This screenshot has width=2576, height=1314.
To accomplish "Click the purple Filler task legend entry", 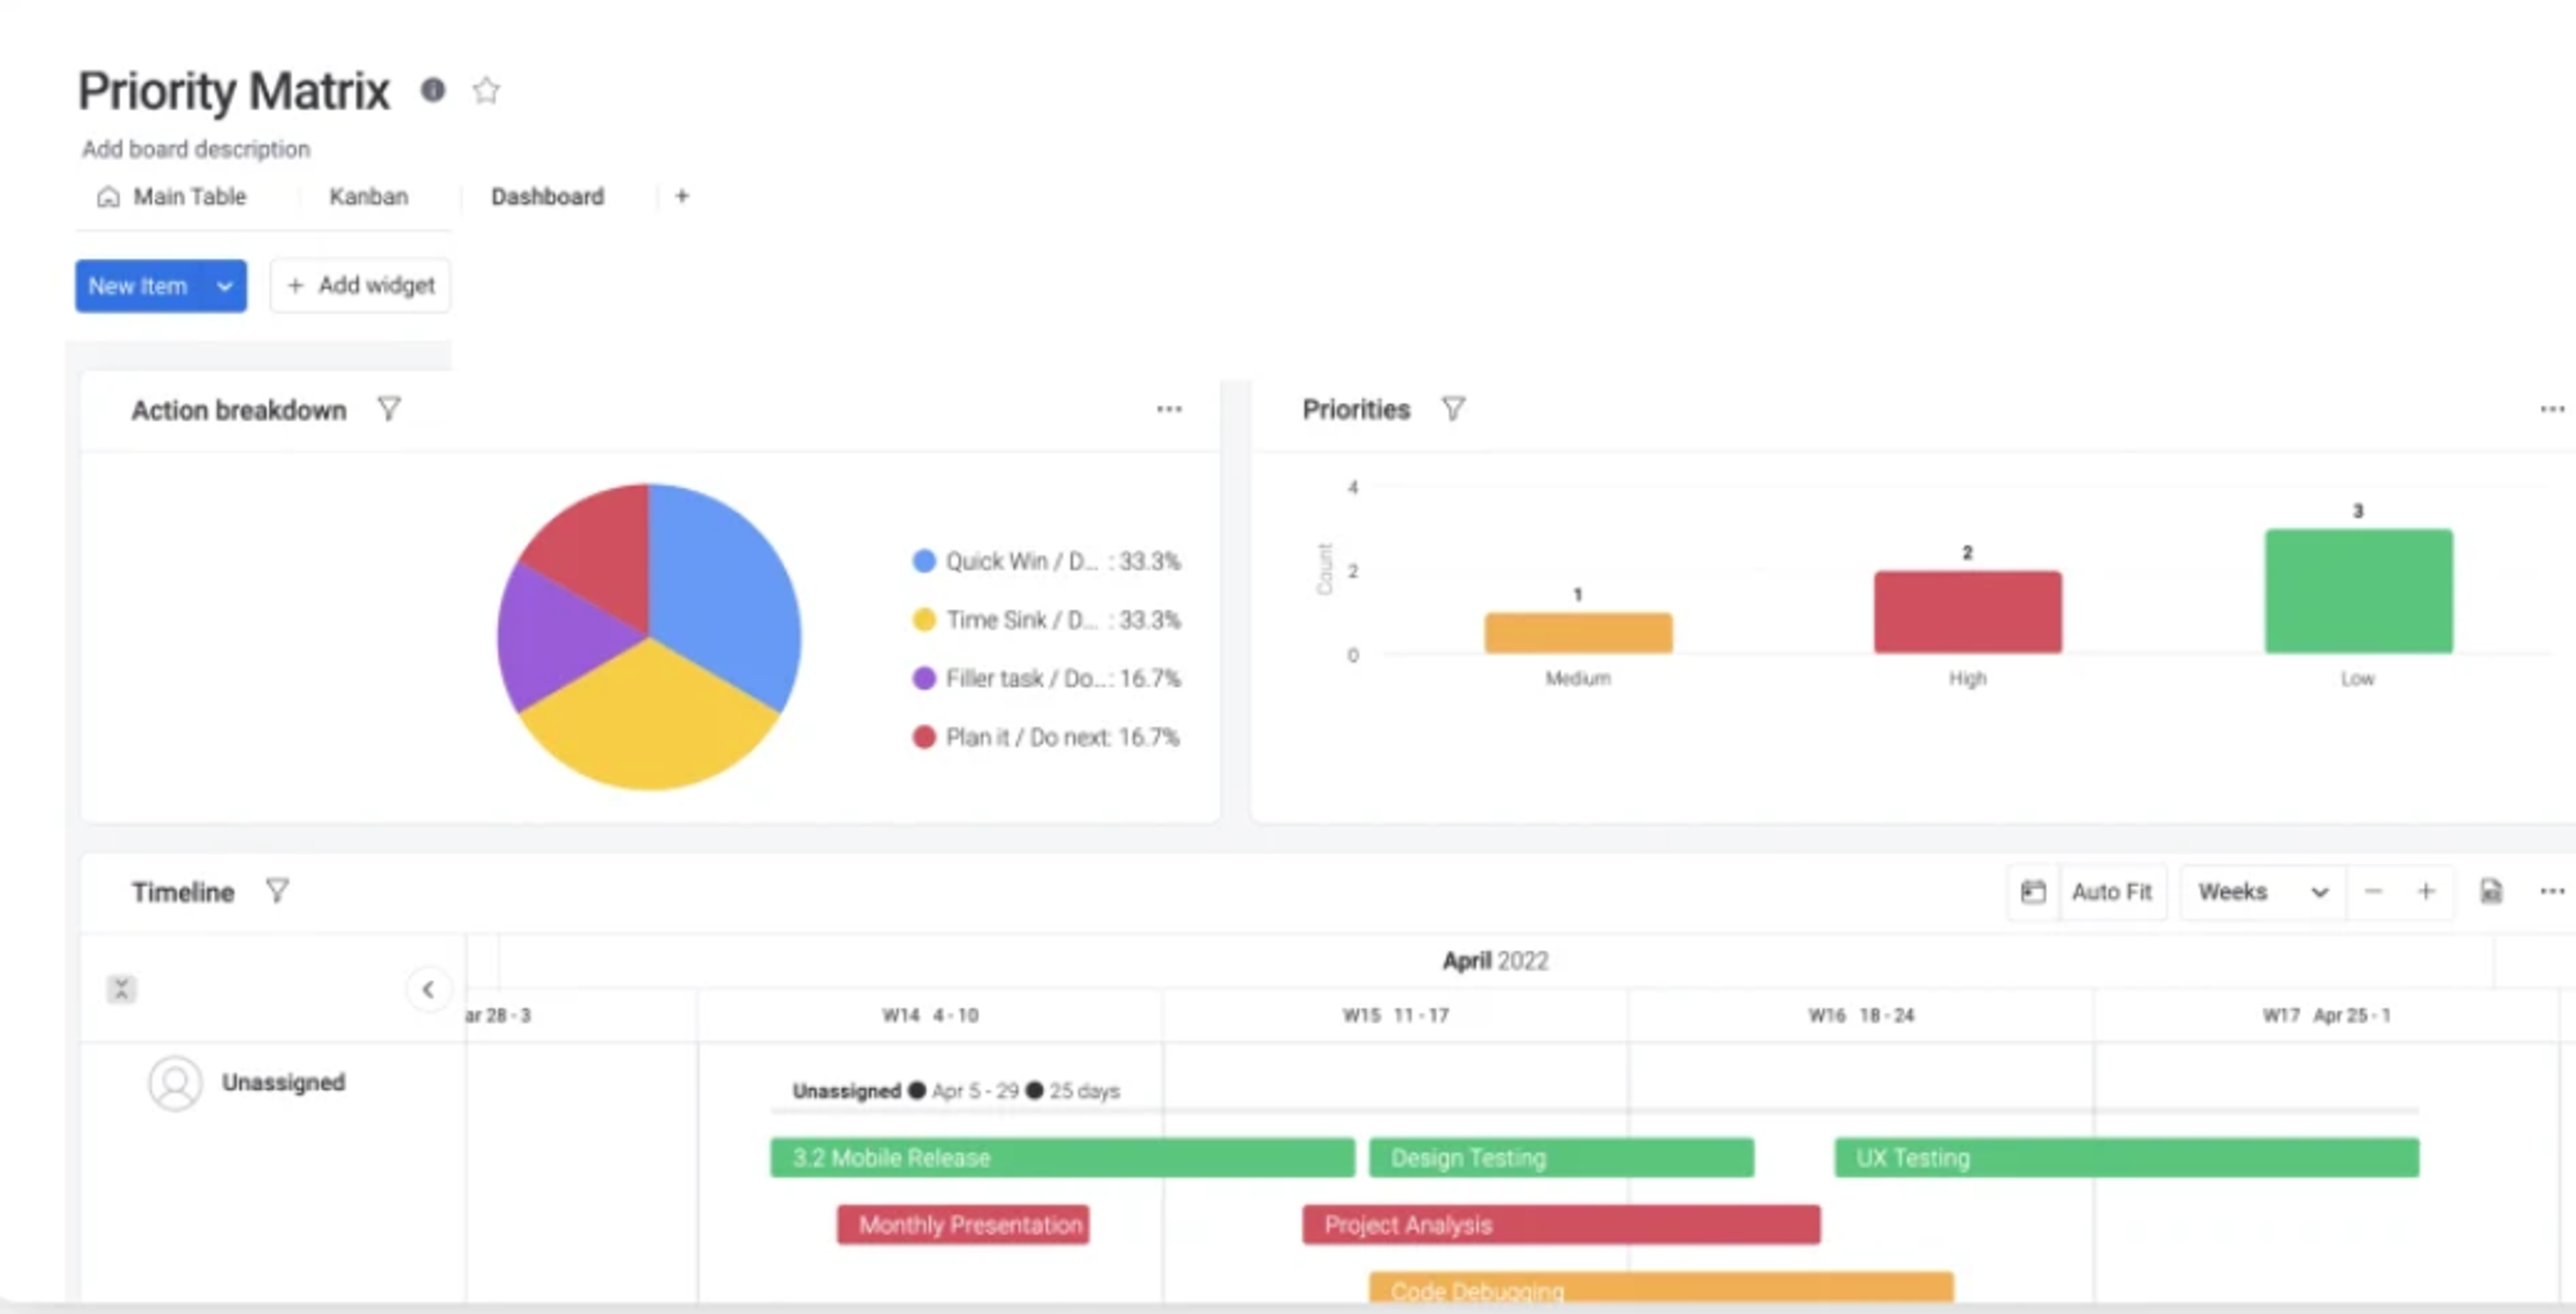I will pos(1046,679).
